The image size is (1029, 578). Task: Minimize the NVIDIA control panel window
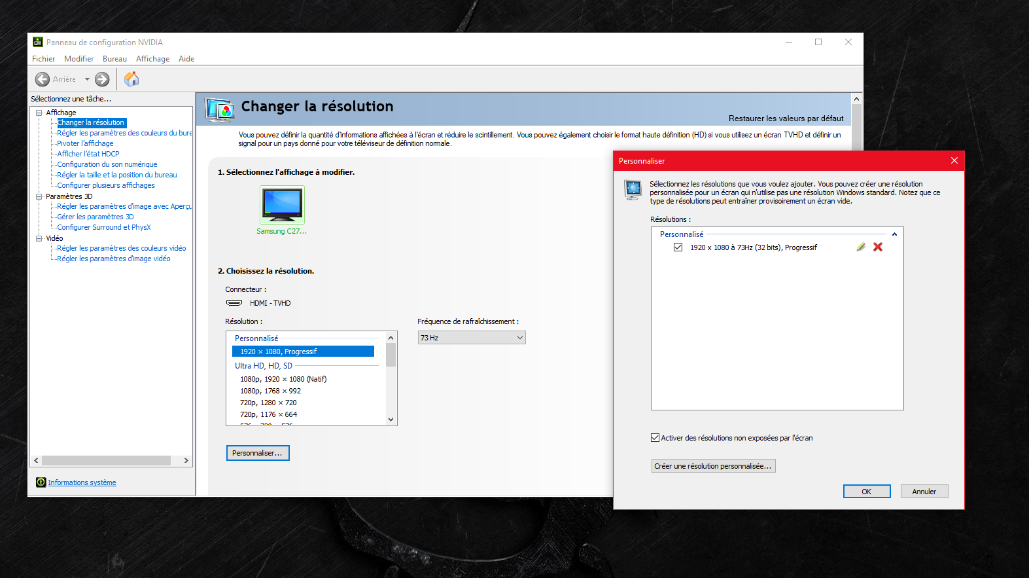point(789,42)
